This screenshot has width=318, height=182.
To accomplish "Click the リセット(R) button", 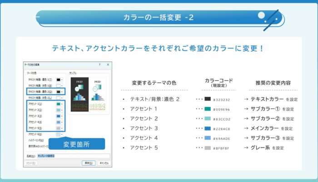I will tap(31, 163).
